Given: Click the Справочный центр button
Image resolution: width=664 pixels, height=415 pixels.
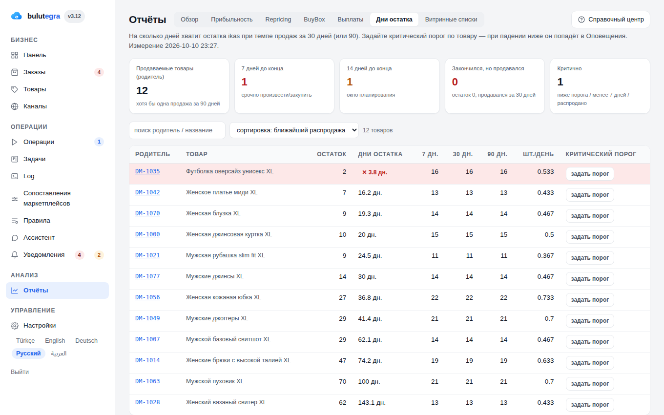Looking at the screenshot, I should (x=611, y=20).
